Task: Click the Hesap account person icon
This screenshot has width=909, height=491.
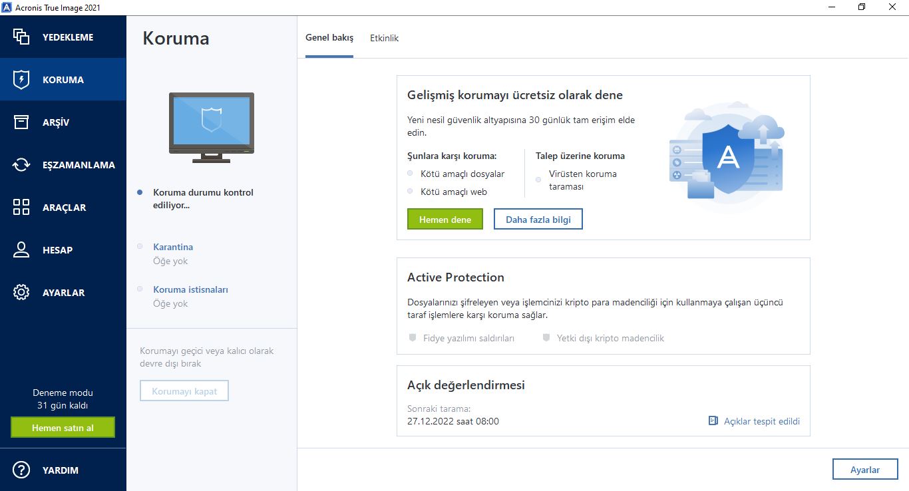Action: 21,249
